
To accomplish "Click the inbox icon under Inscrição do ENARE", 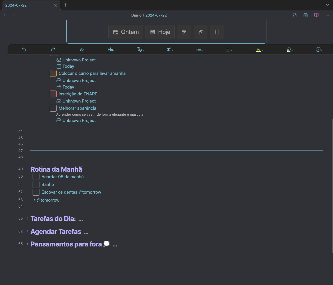I will click(x=59, y=101).
